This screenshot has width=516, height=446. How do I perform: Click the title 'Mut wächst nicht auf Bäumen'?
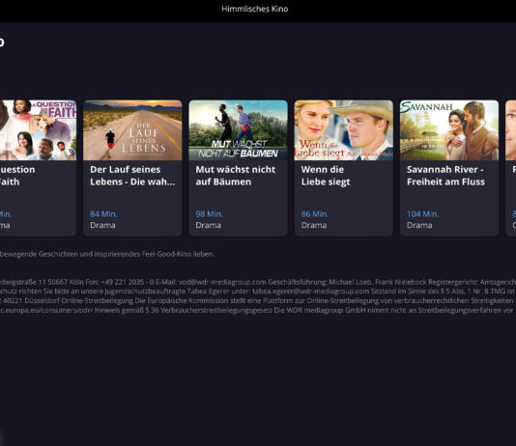tap(236, 176)
